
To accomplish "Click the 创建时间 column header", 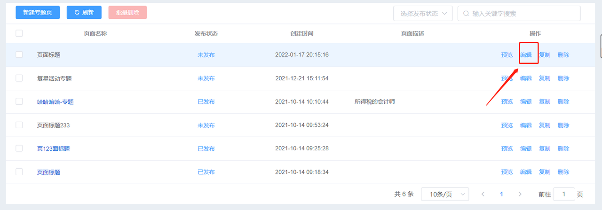I will 302,34.
